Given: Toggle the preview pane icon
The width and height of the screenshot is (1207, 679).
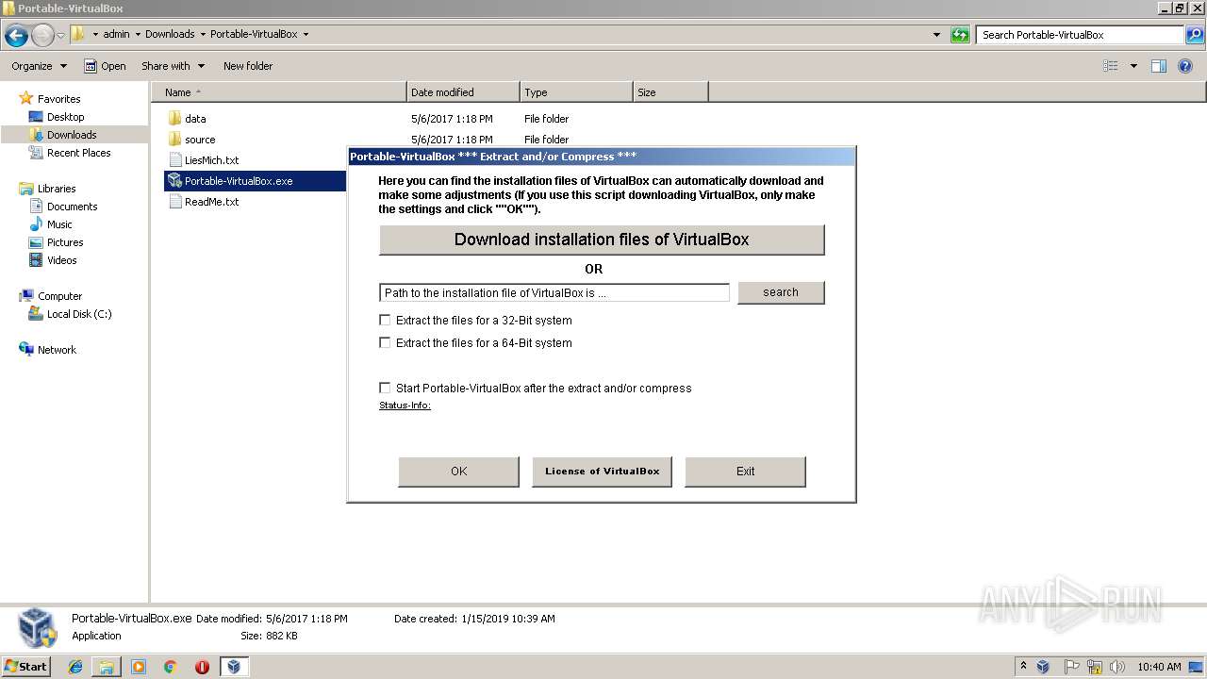Looking at the screenshot, I should 1159,66.
